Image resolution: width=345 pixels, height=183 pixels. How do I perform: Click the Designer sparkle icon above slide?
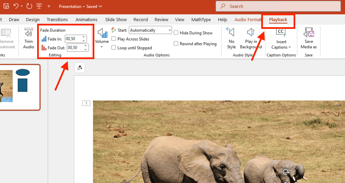(x=80, y=68)
